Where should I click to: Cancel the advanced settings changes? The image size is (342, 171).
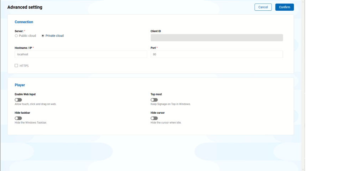click(x=263, y=7)
